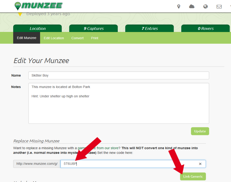Select the Edit Munzee submenu item
The height and width of the screenshot is (182, 231).
(27, 38)
